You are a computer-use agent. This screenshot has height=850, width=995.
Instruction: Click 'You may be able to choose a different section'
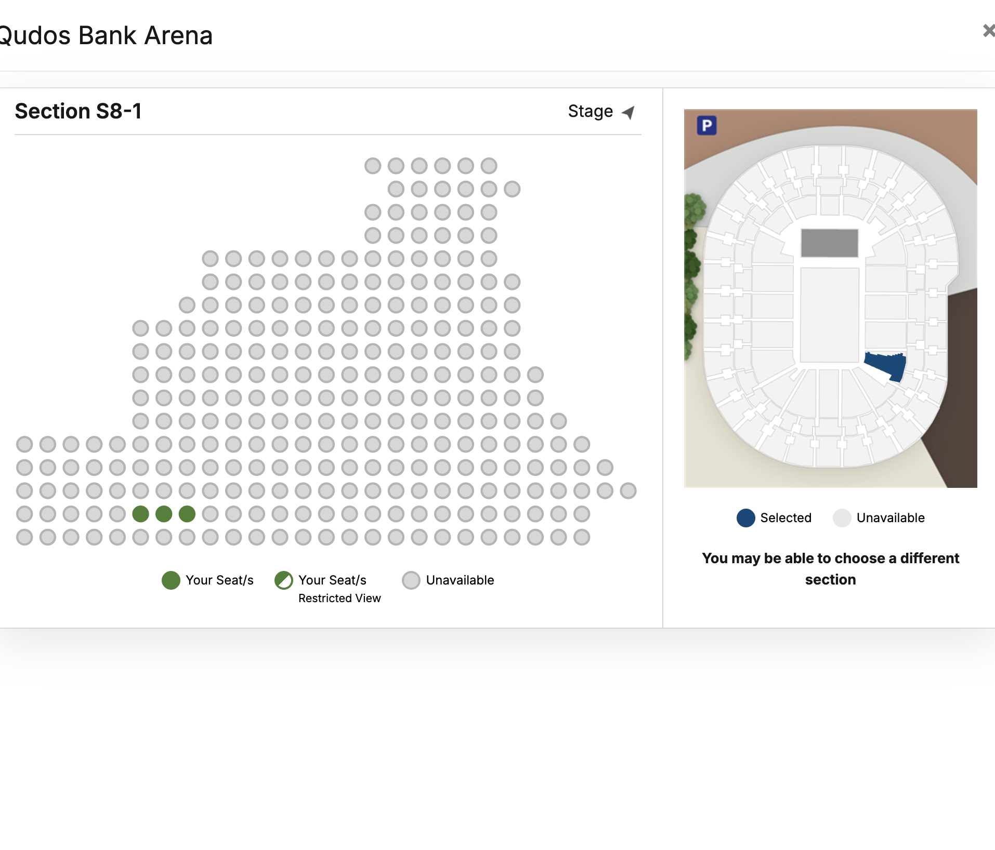click(830, 568)
